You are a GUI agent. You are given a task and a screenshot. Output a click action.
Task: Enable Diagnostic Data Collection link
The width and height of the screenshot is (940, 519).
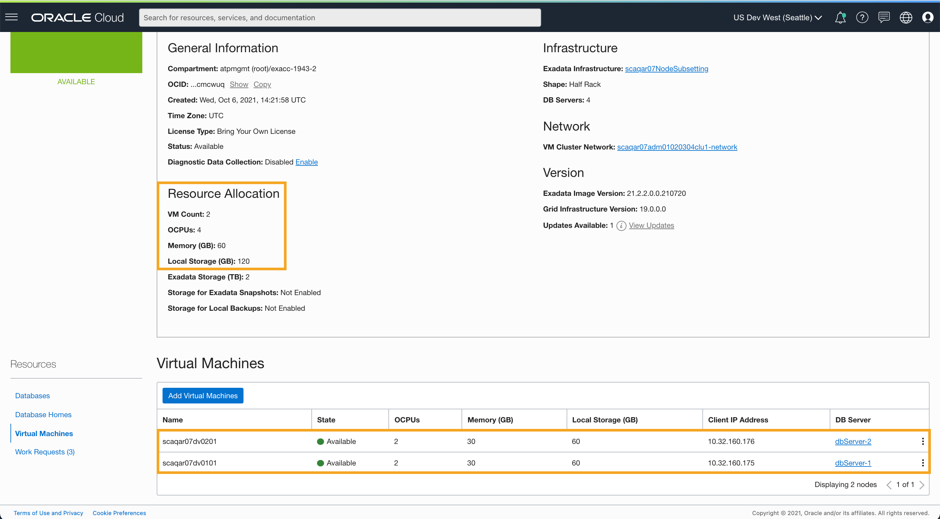click(x=306, y=162)
